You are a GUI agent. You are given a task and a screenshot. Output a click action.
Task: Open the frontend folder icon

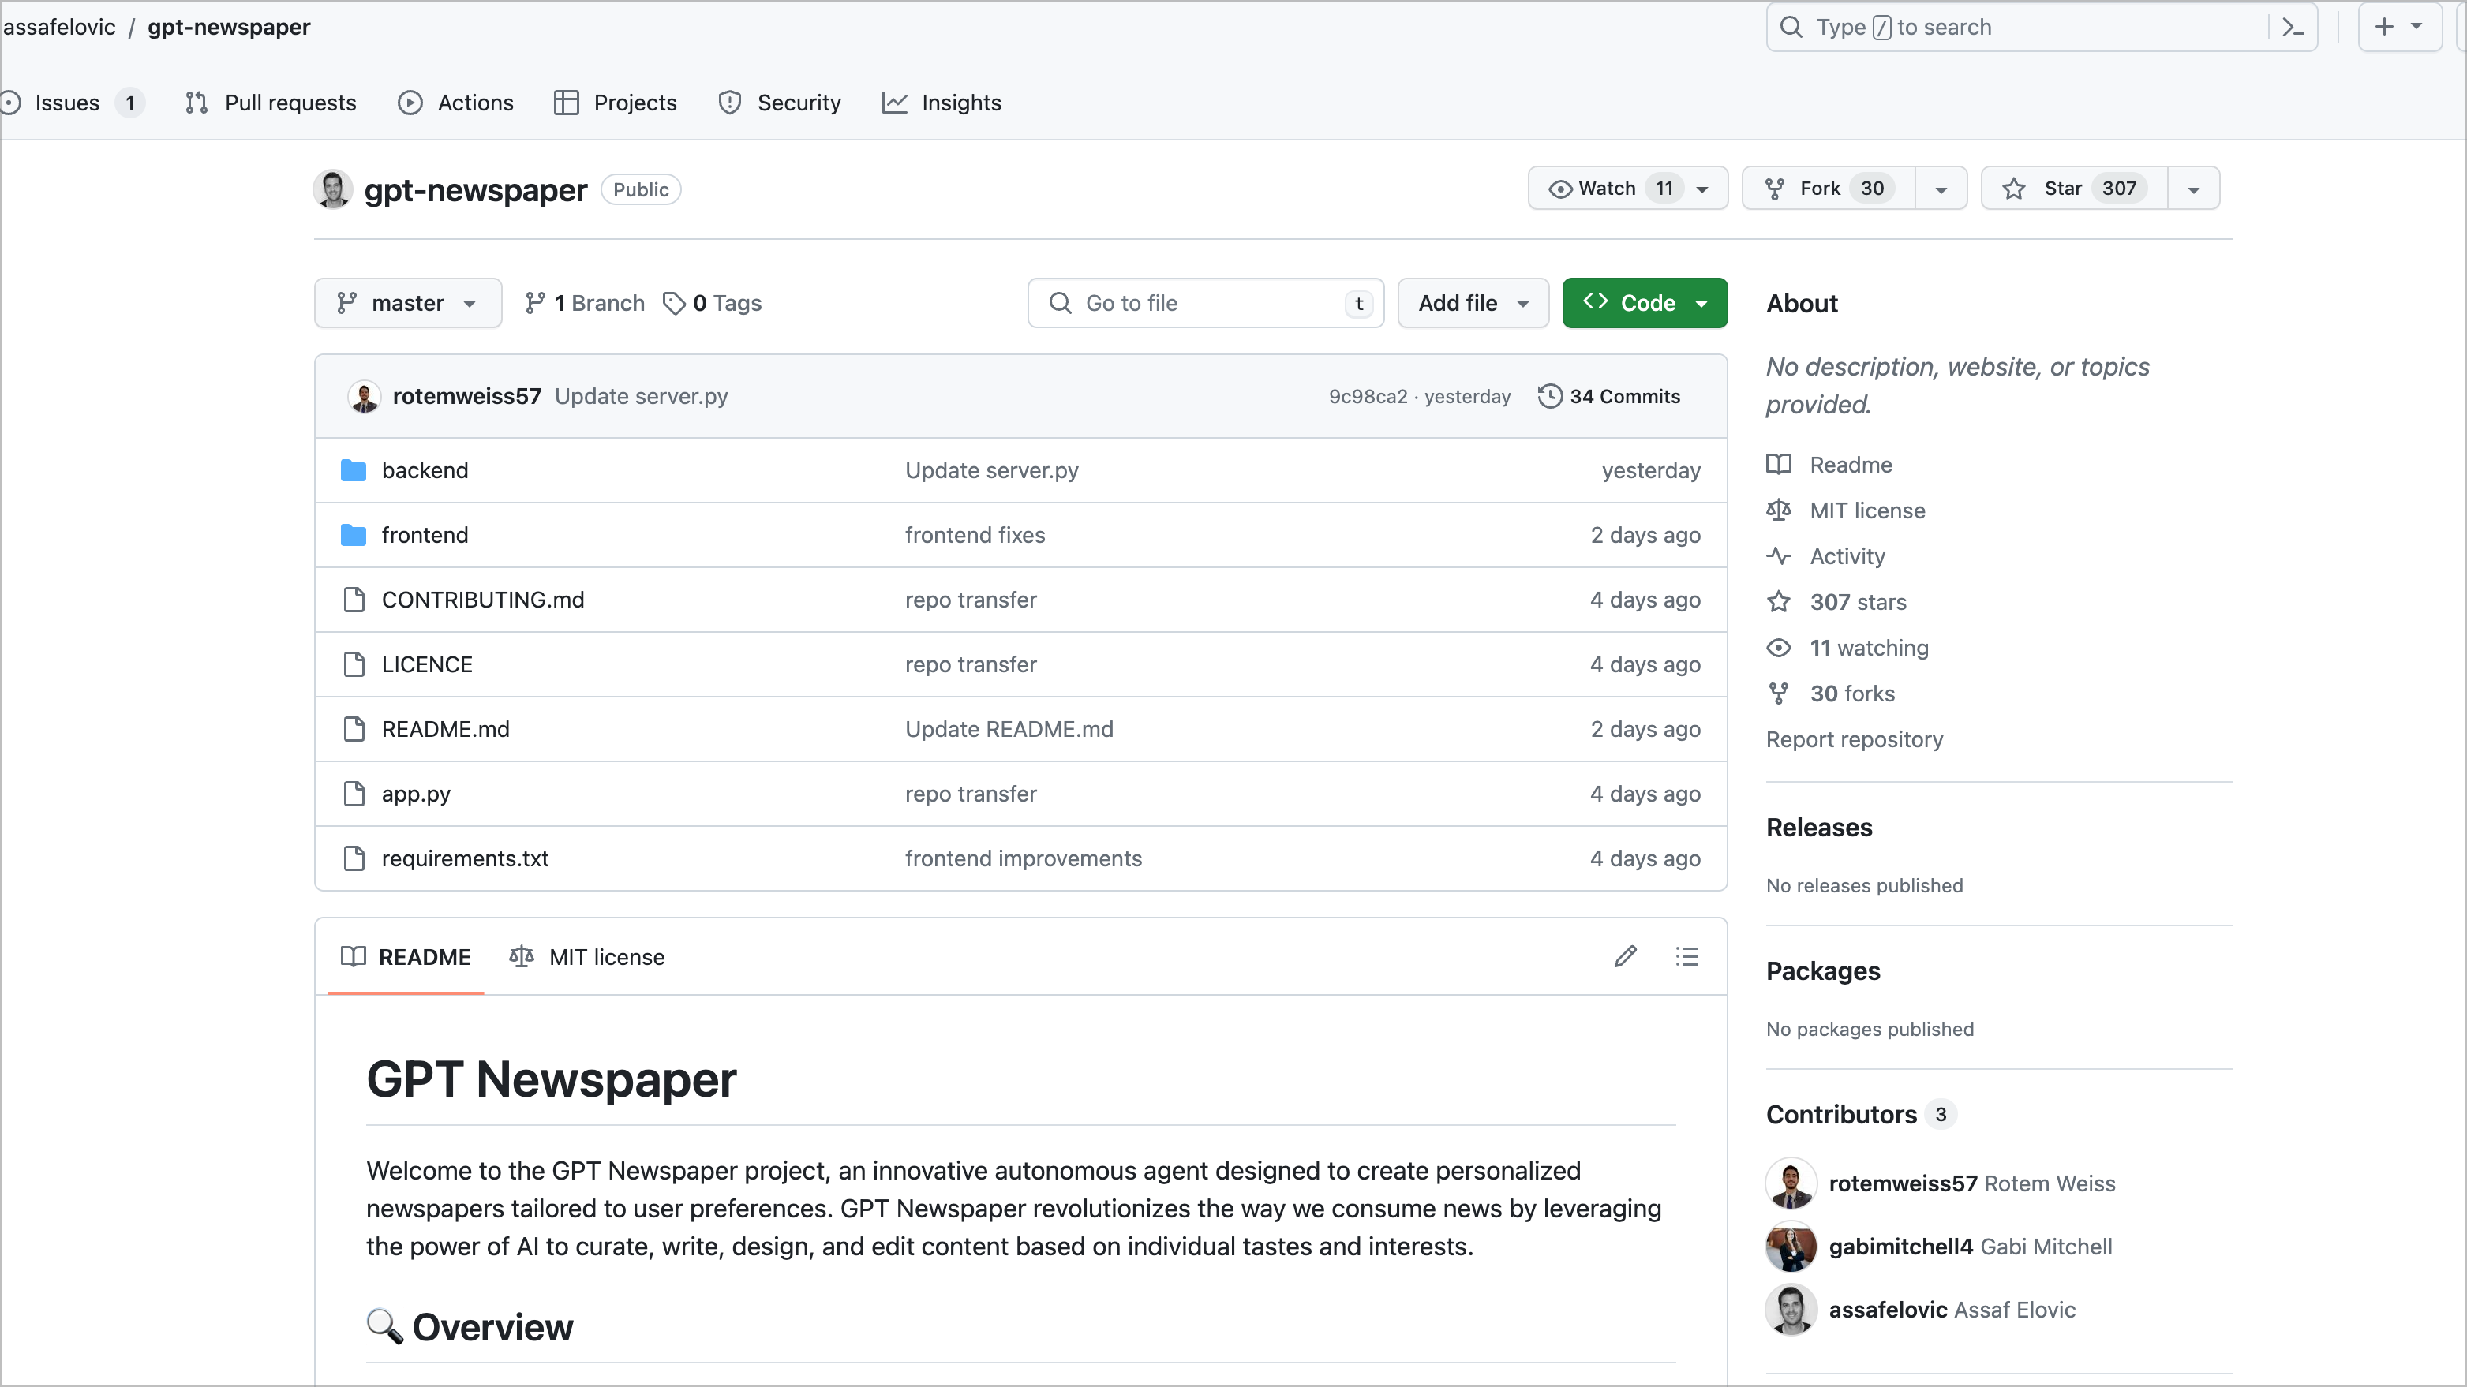tap(354, 535)
